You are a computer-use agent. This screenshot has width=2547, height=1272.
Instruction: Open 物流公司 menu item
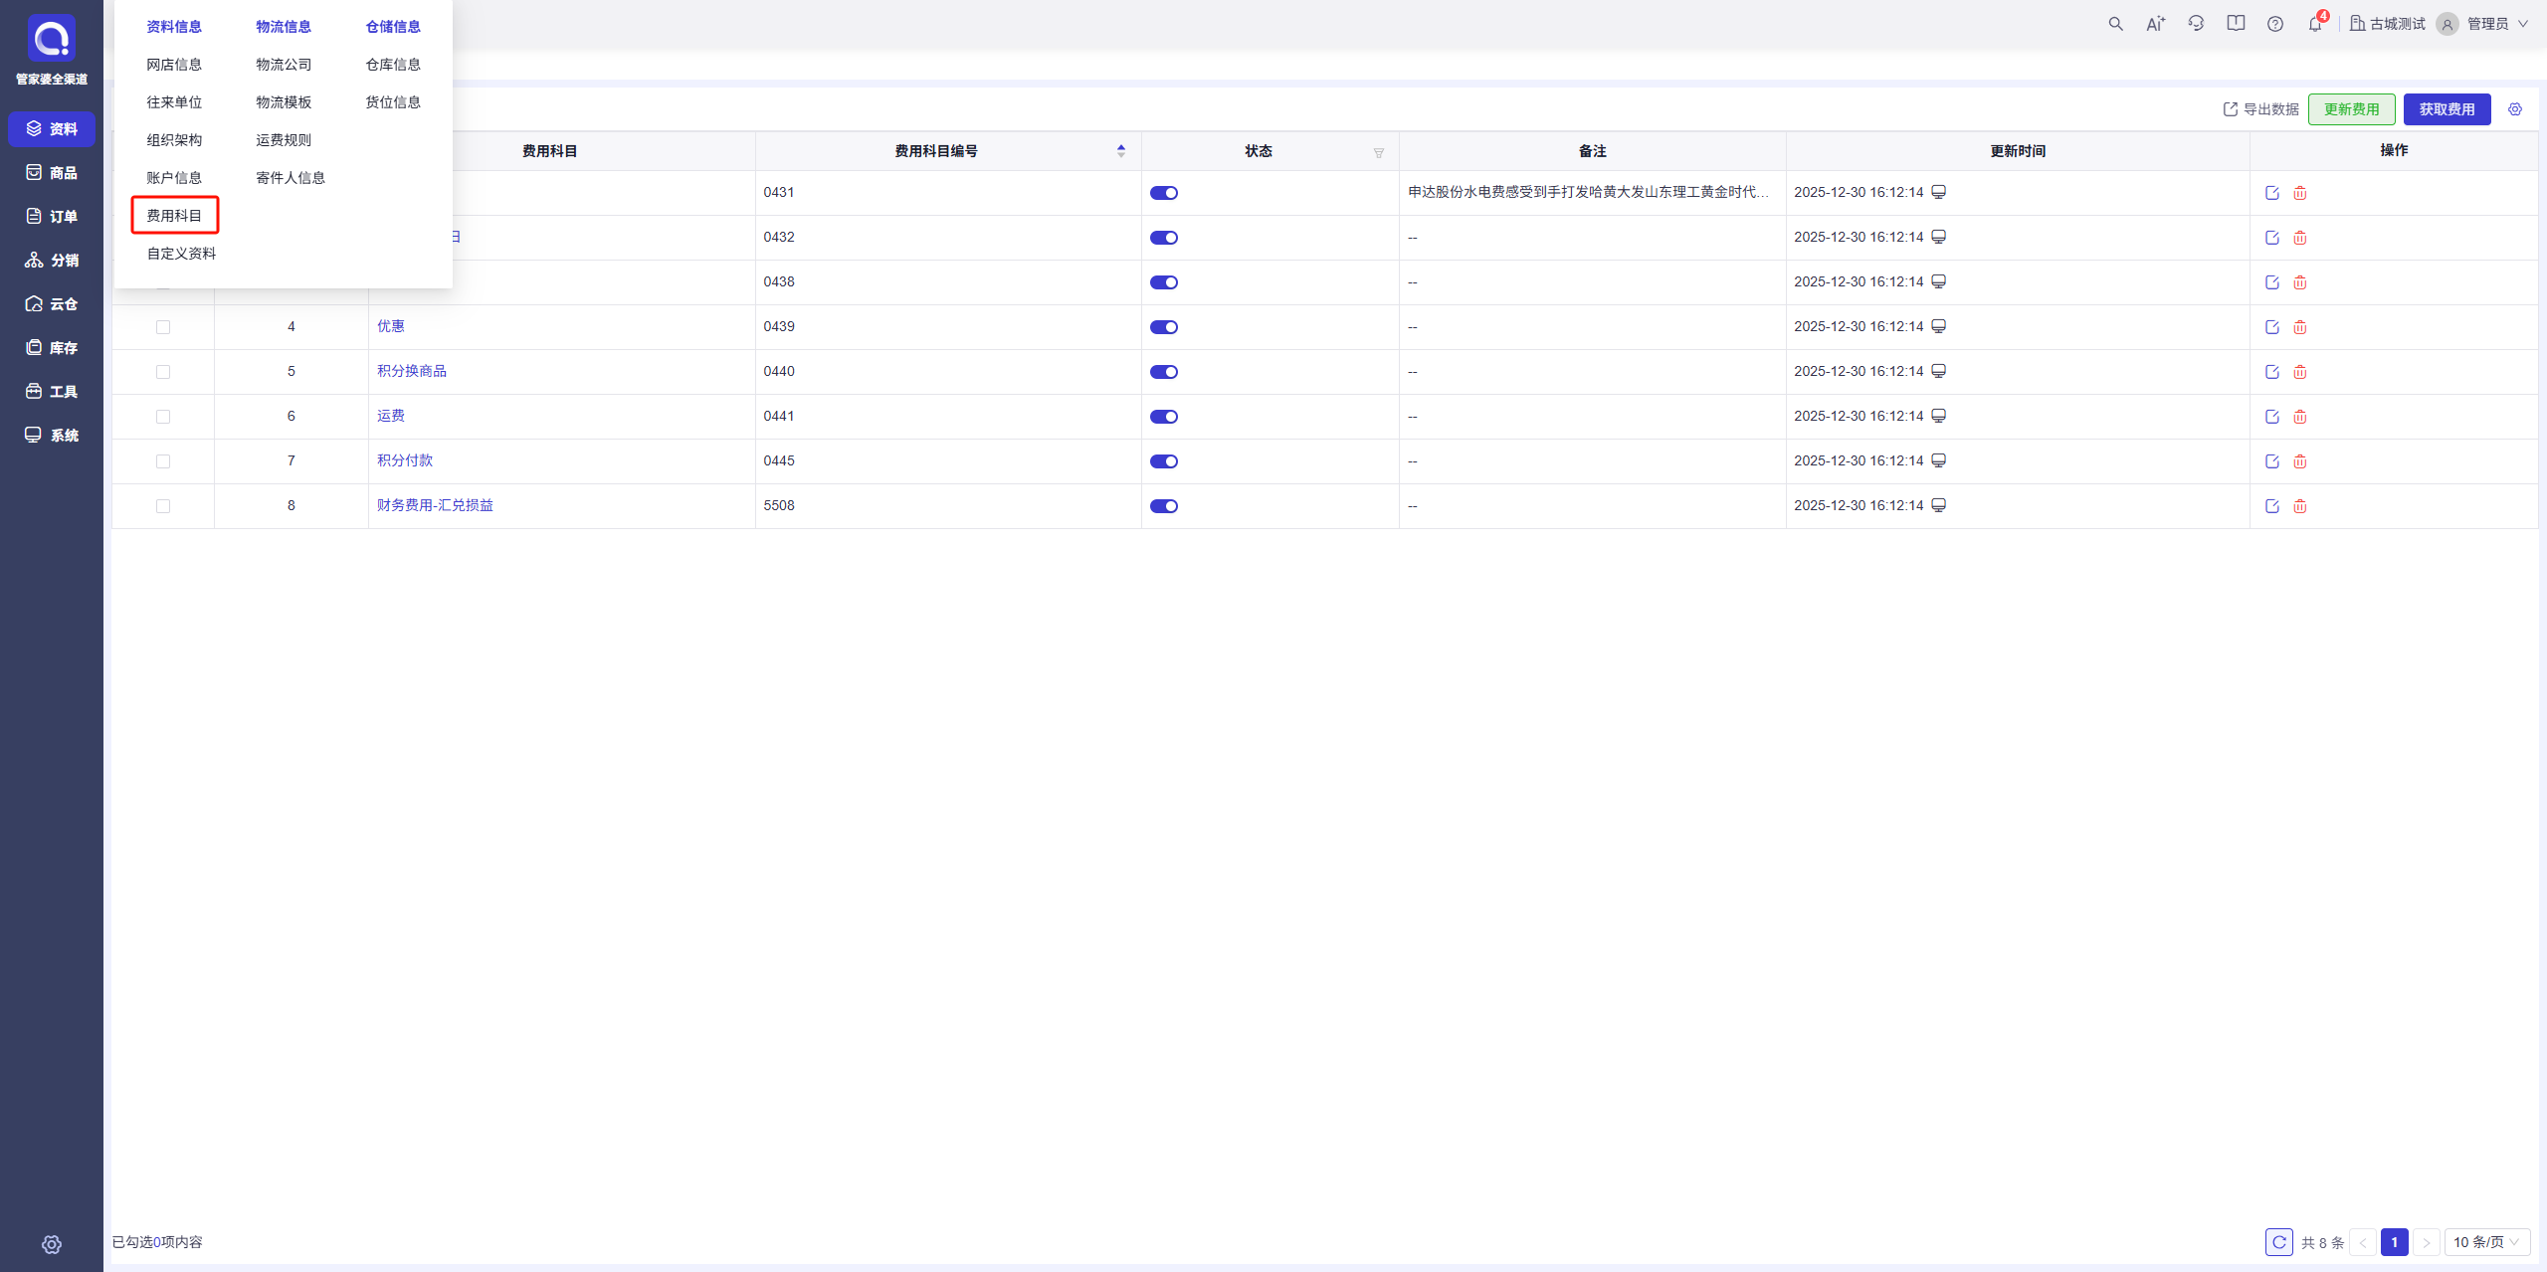click(x=284, y=65)
